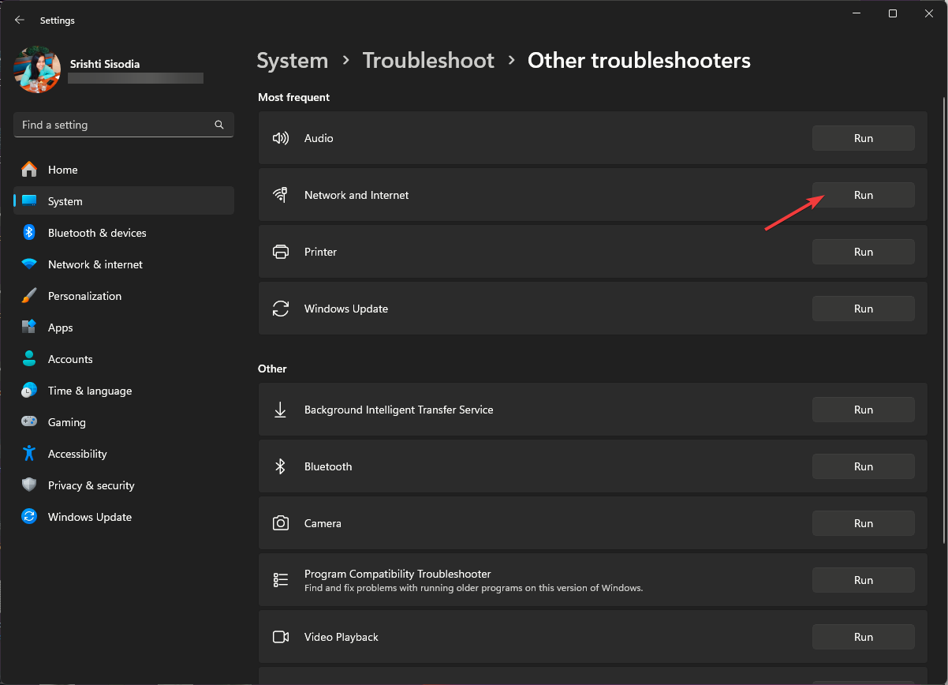The height and width of the screenshot is (685, 948).
Task: Go to Personalization settings
Action: 84,296
